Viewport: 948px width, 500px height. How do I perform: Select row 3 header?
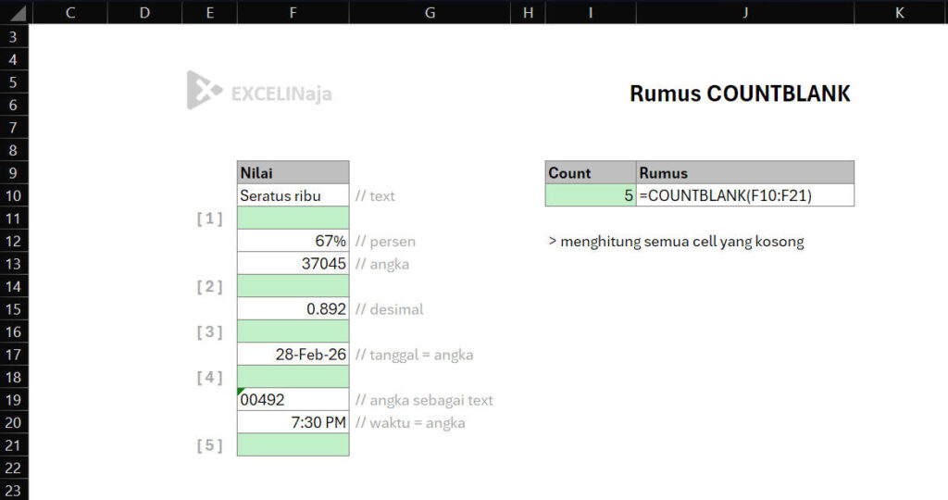coord(14,37)
